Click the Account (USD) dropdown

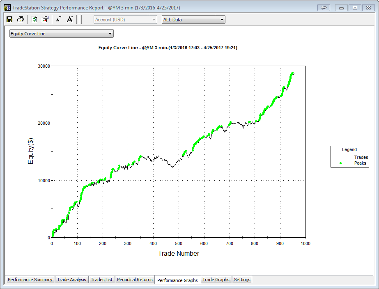125,19
